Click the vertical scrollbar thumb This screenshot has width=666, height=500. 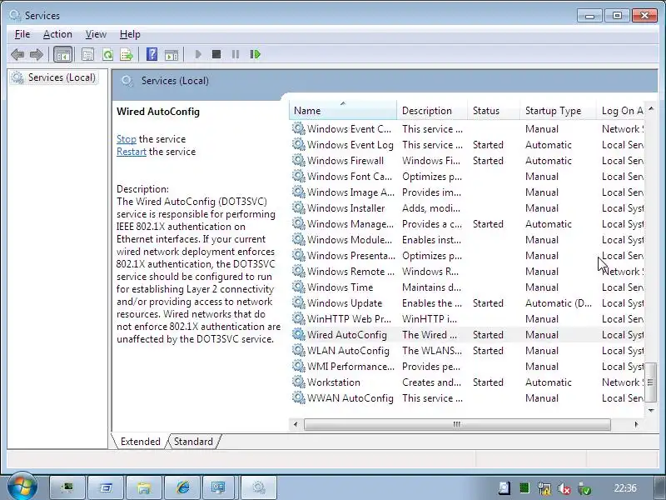point(651,382)
